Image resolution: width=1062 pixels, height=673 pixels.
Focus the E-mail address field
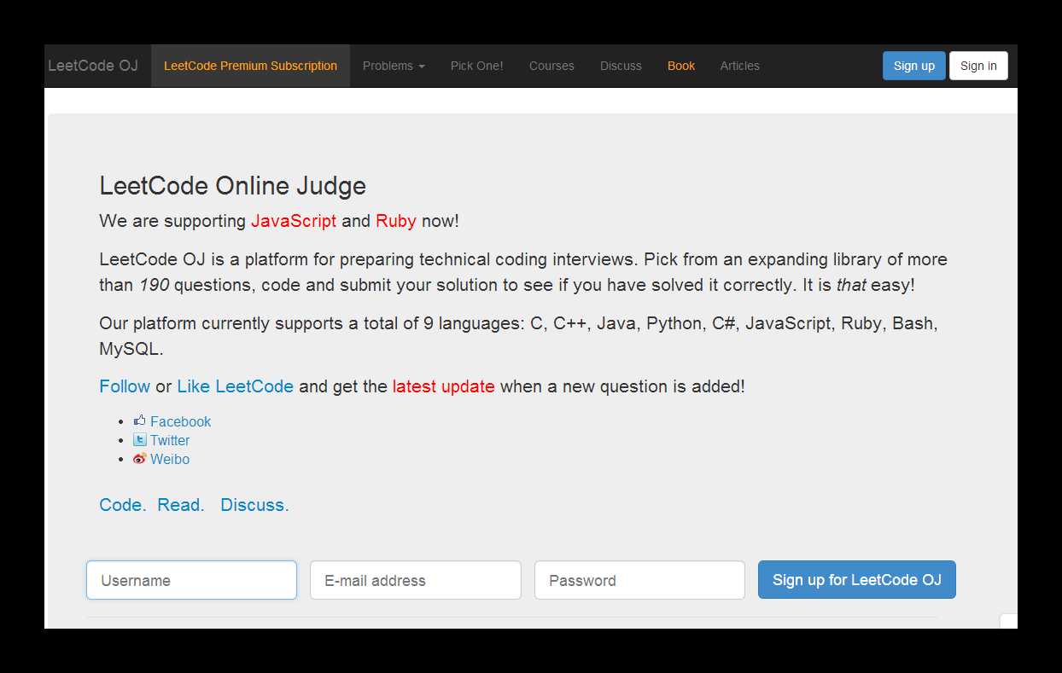pyautogui.click(x=415, y=580)
